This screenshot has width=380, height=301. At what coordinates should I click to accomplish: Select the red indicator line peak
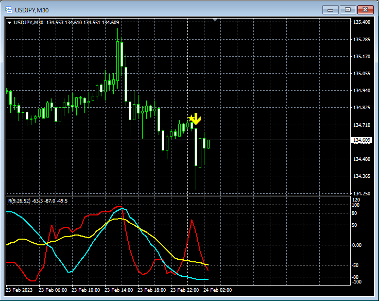coord(192,220)
